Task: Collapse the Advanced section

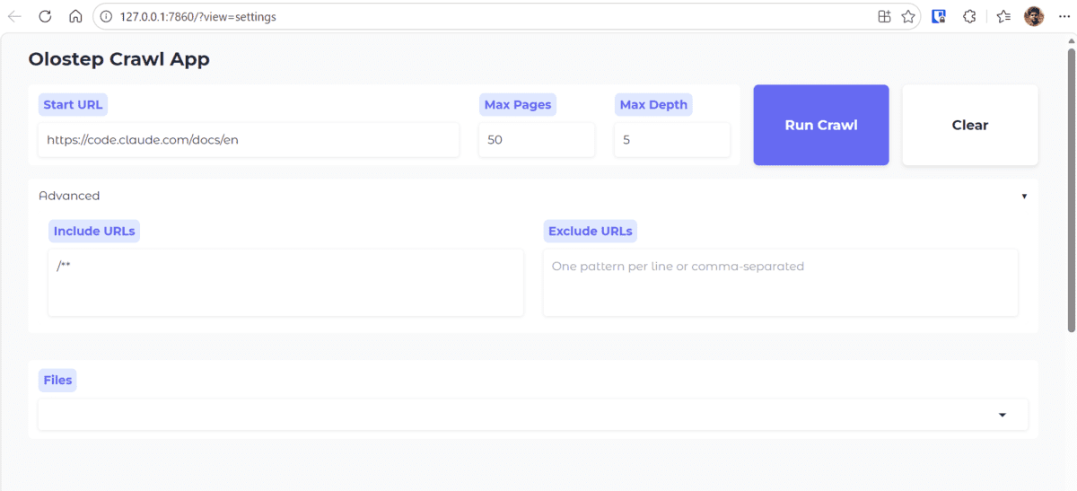Action: 533,196
